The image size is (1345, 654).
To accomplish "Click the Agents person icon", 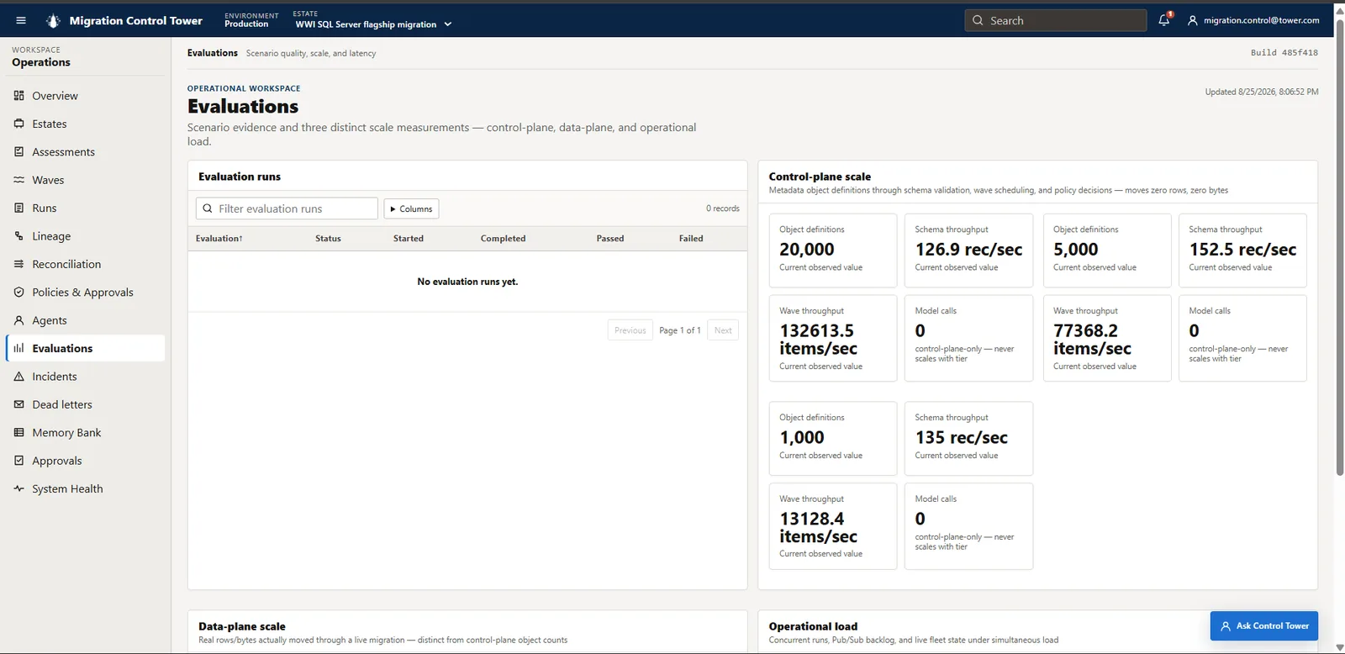I will click(x=18, y=320).
